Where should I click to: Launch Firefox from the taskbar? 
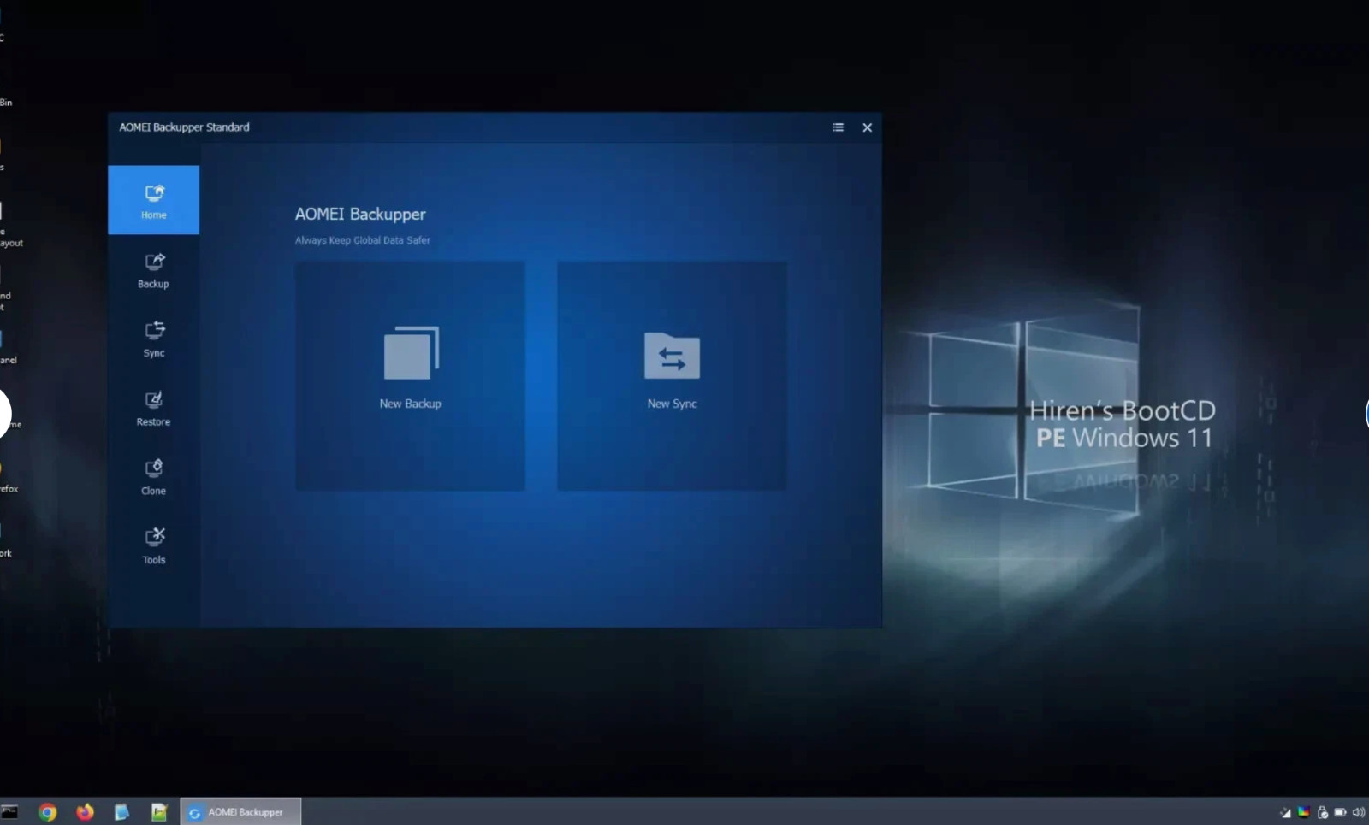tap(85, 812)
